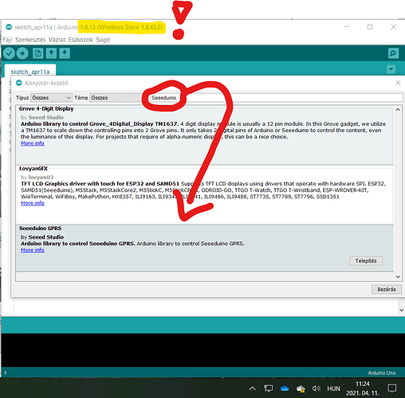
Task: Open the notification center icon
Action: tap(392, 388)
